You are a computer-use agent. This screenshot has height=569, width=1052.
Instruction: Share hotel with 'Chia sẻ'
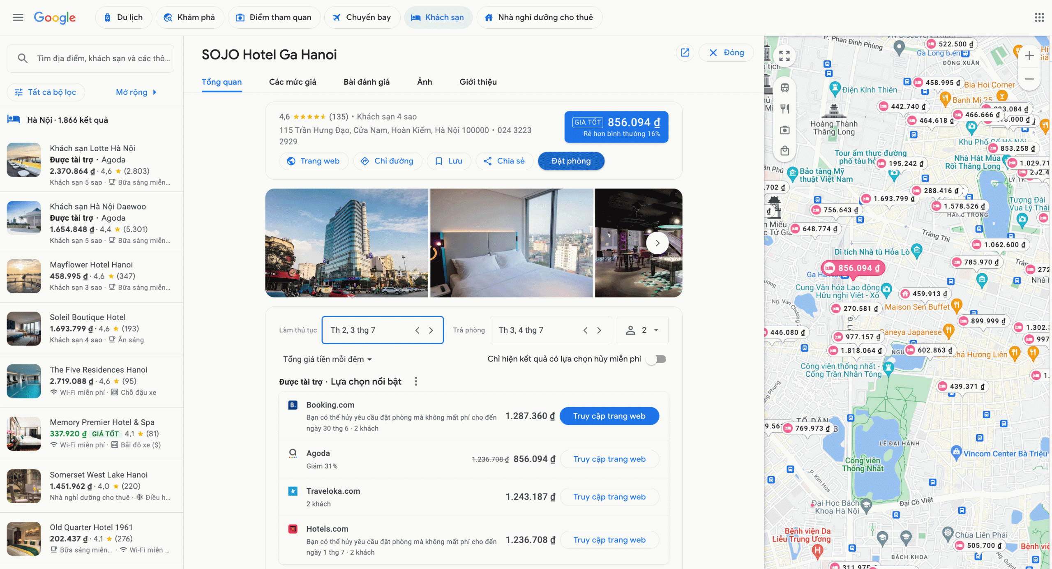pyautogui.click(x=504, y=161)
